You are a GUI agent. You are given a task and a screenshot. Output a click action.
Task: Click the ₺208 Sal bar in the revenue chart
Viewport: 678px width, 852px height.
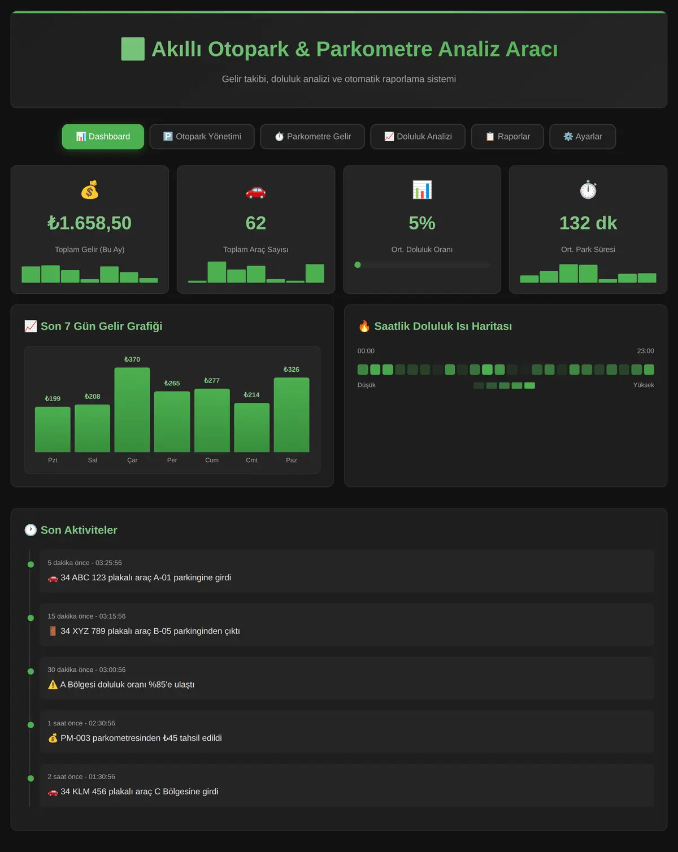click(x=93, y=428)
